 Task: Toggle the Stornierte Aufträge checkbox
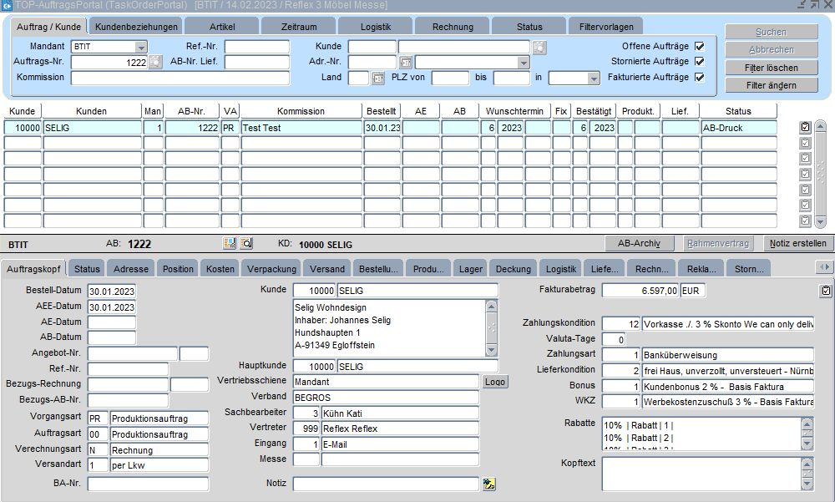700,62
